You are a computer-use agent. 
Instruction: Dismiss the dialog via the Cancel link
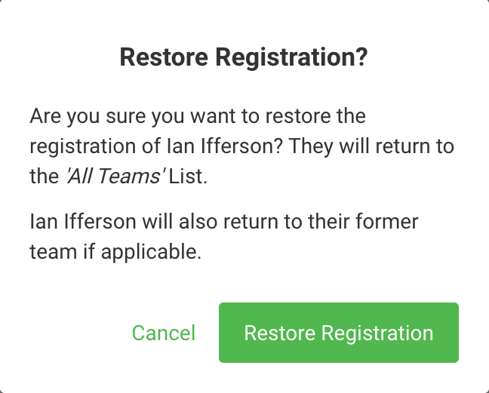163,333
